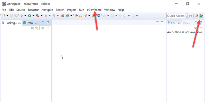Screen dimensions: 205x102
Task: Focus the Quick Access search field
Action: tap(176, 16)
